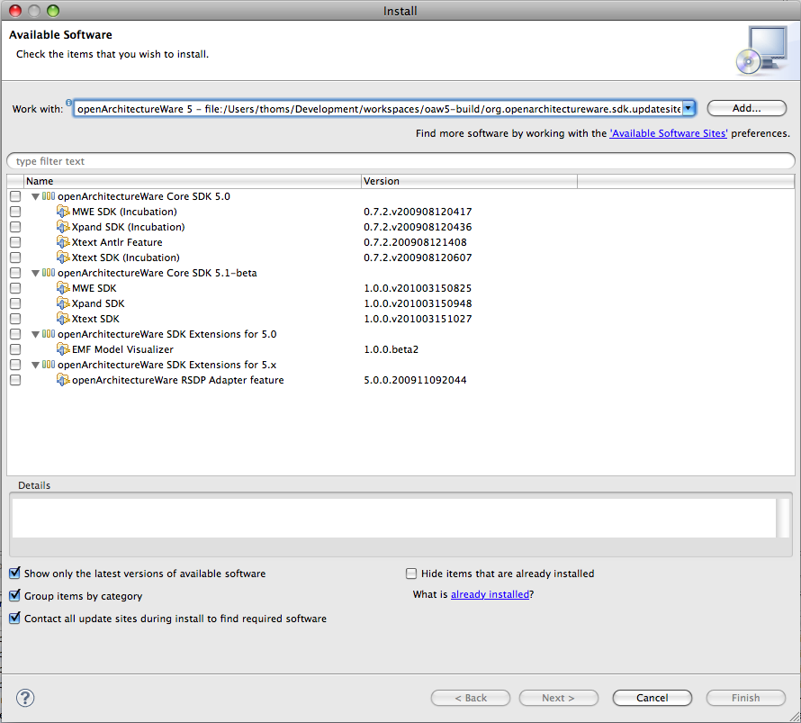The image size is (801, 723).
Task: Sort by the Name column header
Action: 192,181
